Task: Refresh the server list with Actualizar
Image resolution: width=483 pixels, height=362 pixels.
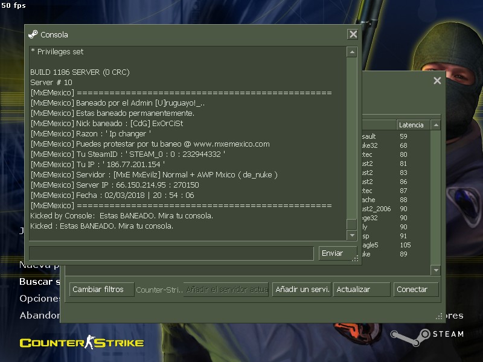Action: (x=362, y=290)
